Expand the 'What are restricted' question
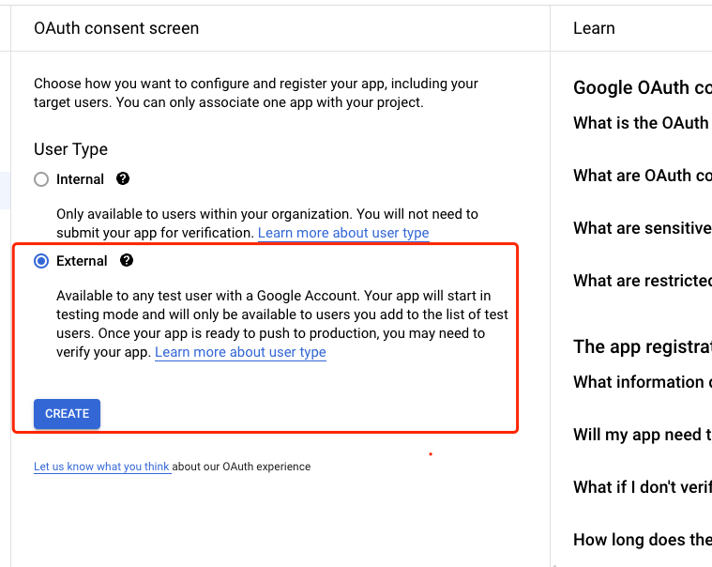This screenshot has width=712, height=567. click(642, 281)
